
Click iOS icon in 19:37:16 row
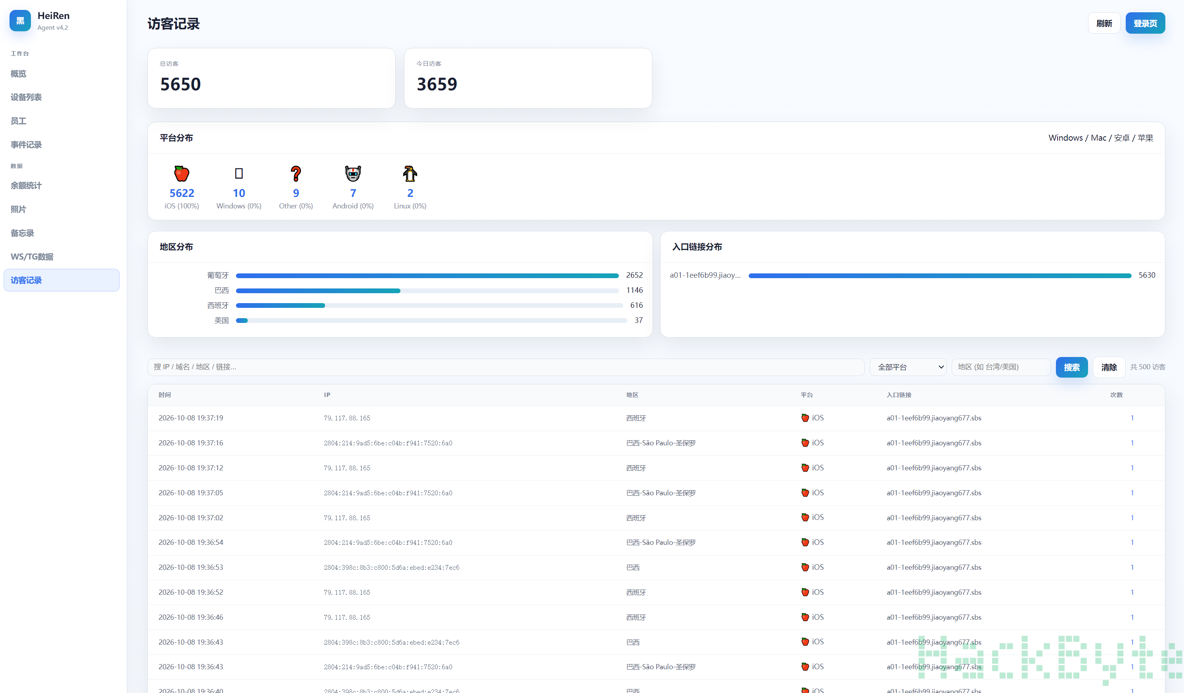click(805, 443)
